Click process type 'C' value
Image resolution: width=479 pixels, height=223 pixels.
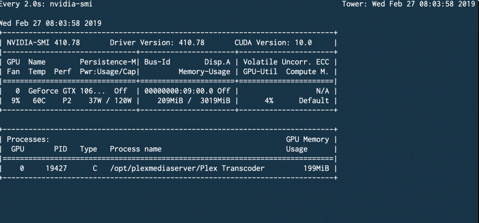click(95, 168)
